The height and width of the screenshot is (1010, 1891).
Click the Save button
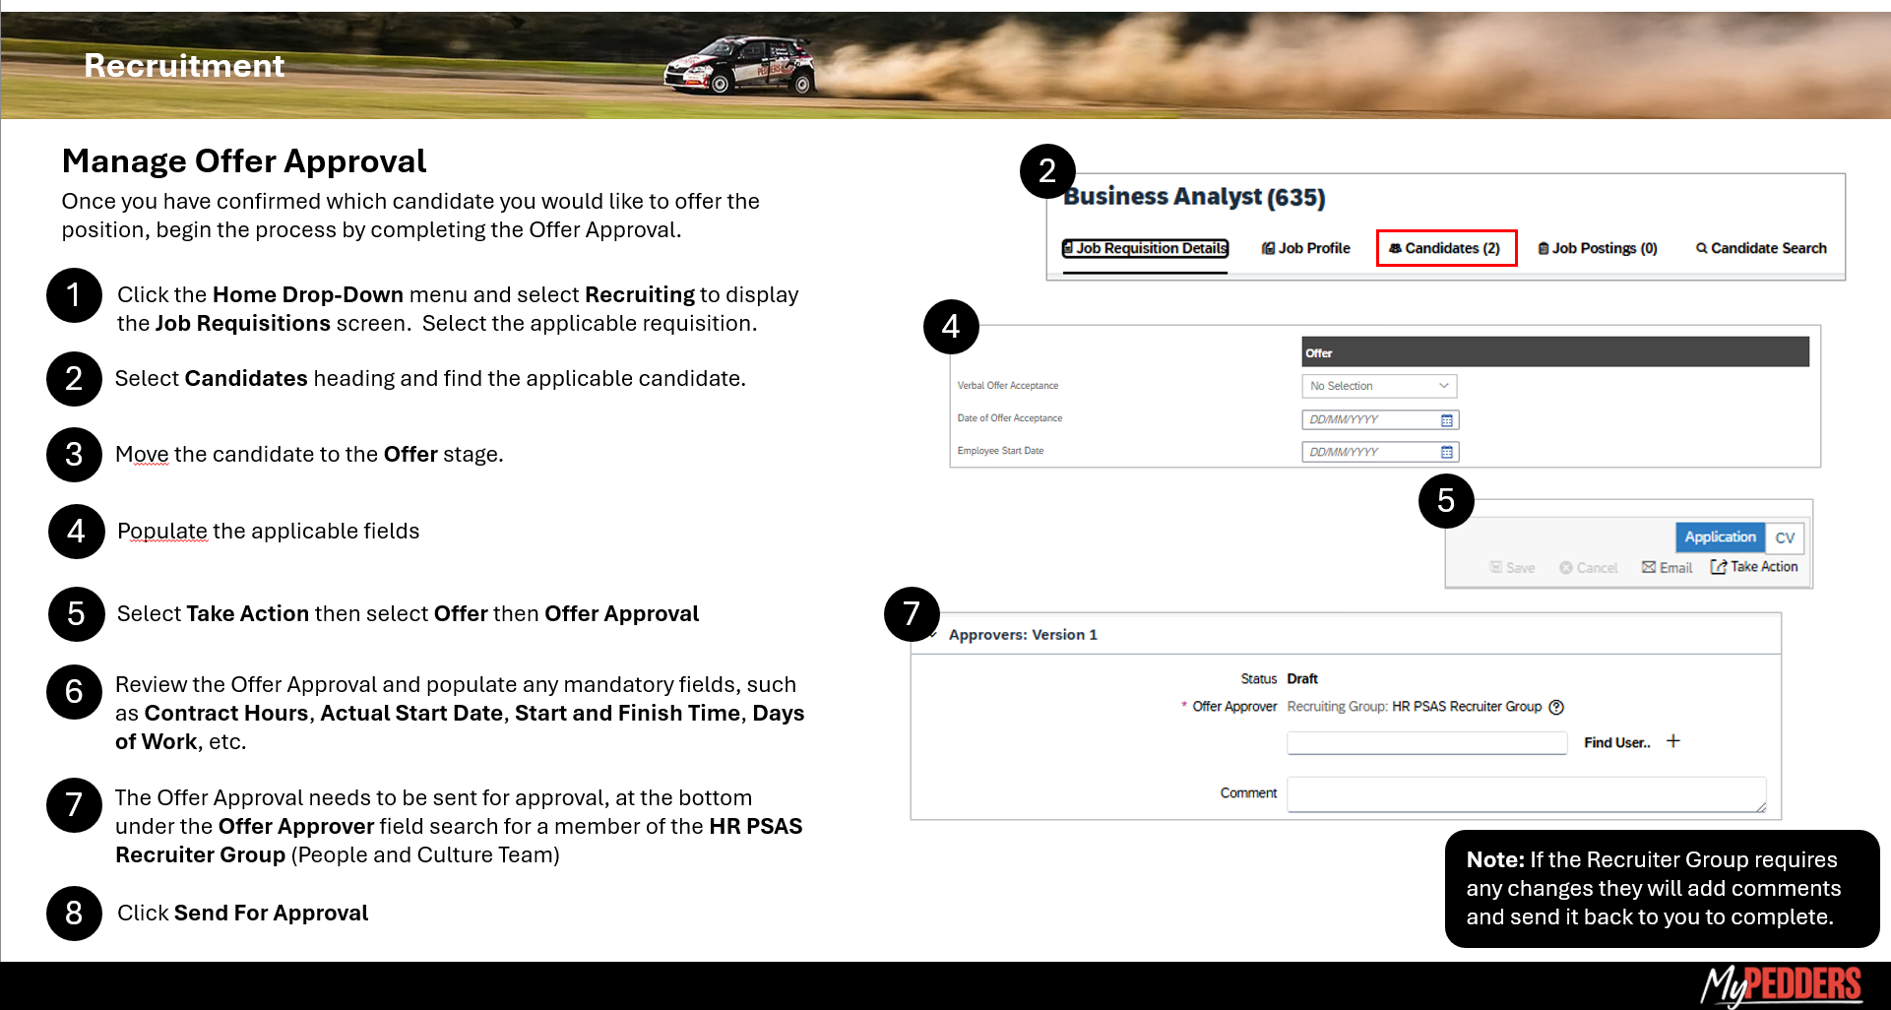(x=1512, y=568)
